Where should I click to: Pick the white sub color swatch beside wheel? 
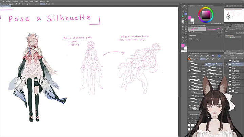tap(192, 20)
